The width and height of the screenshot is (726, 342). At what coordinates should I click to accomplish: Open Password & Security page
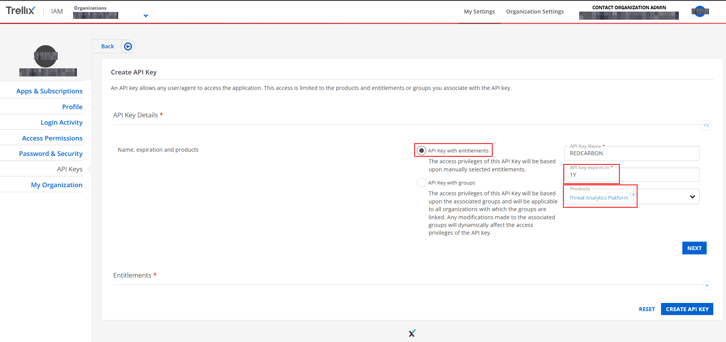point(51,154)
